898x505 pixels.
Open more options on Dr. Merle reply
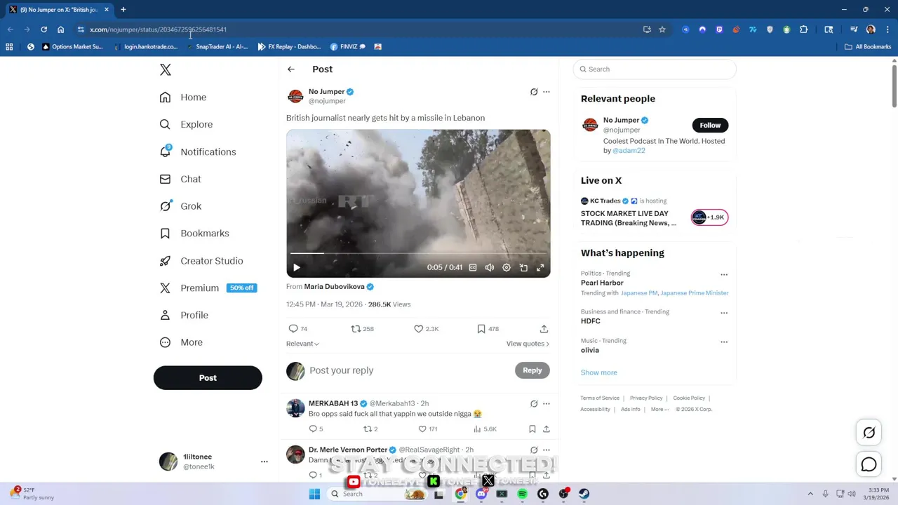tap(547, 450)
